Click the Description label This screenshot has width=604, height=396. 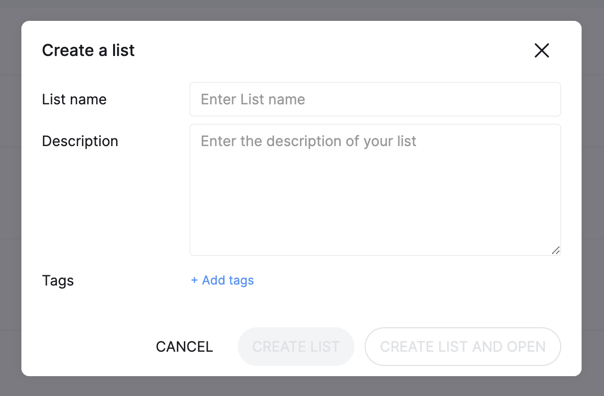pyautogui.click(x=80, y=141)
